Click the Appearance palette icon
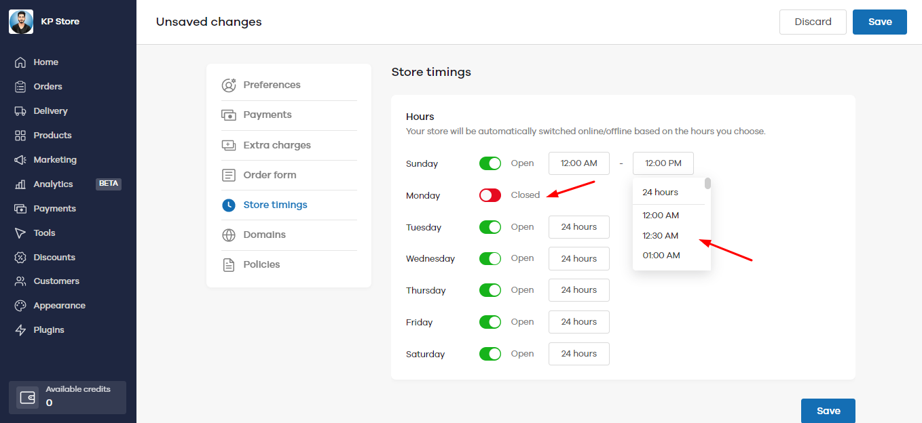Screen dimensions: 922x423 (x=20, y=306)
